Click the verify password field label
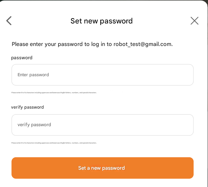 (27, 107)
